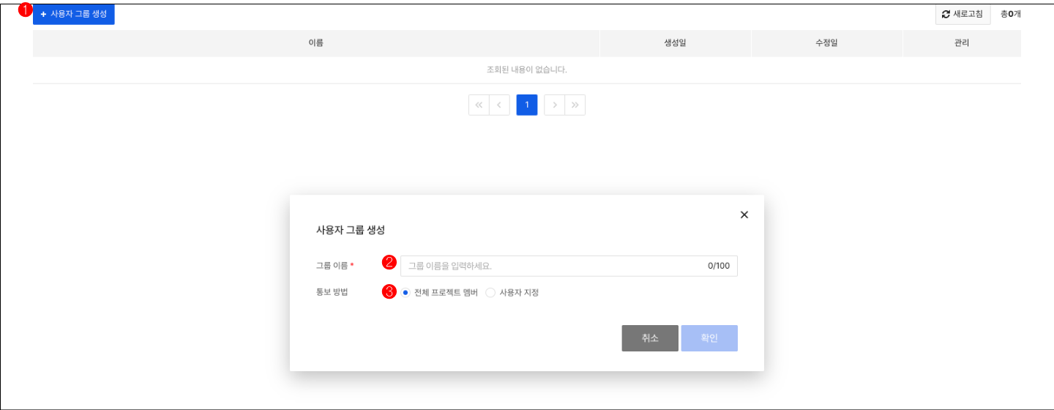Click the 0/100 character counter

719,266
